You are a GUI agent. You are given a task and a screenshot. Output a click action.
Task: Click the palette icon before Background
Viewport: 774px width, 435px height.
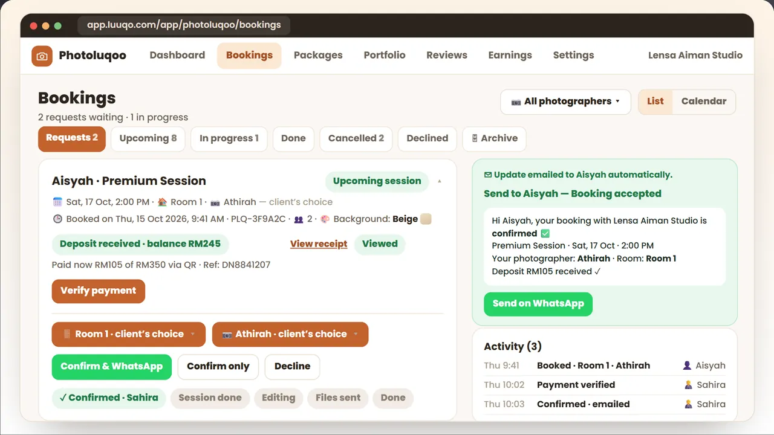tap(325, 219)
